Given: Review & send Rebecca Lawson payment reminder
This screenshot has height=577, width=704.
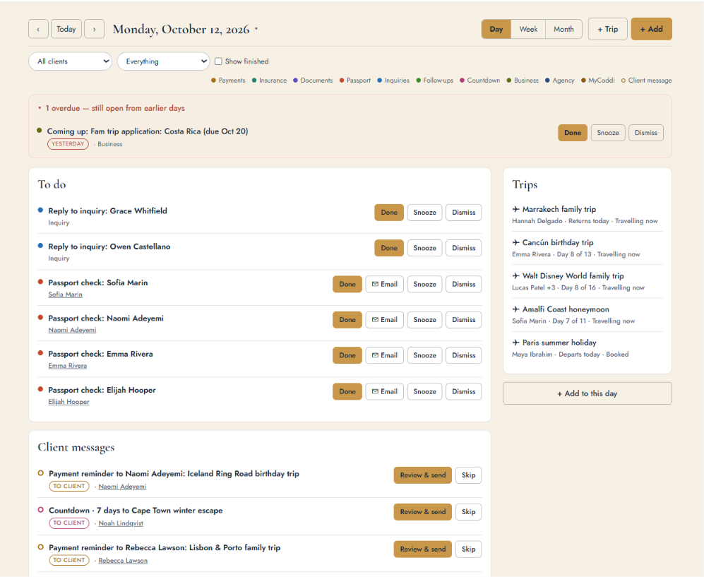Looking at the screenshot, I should (x=422, y=549).
